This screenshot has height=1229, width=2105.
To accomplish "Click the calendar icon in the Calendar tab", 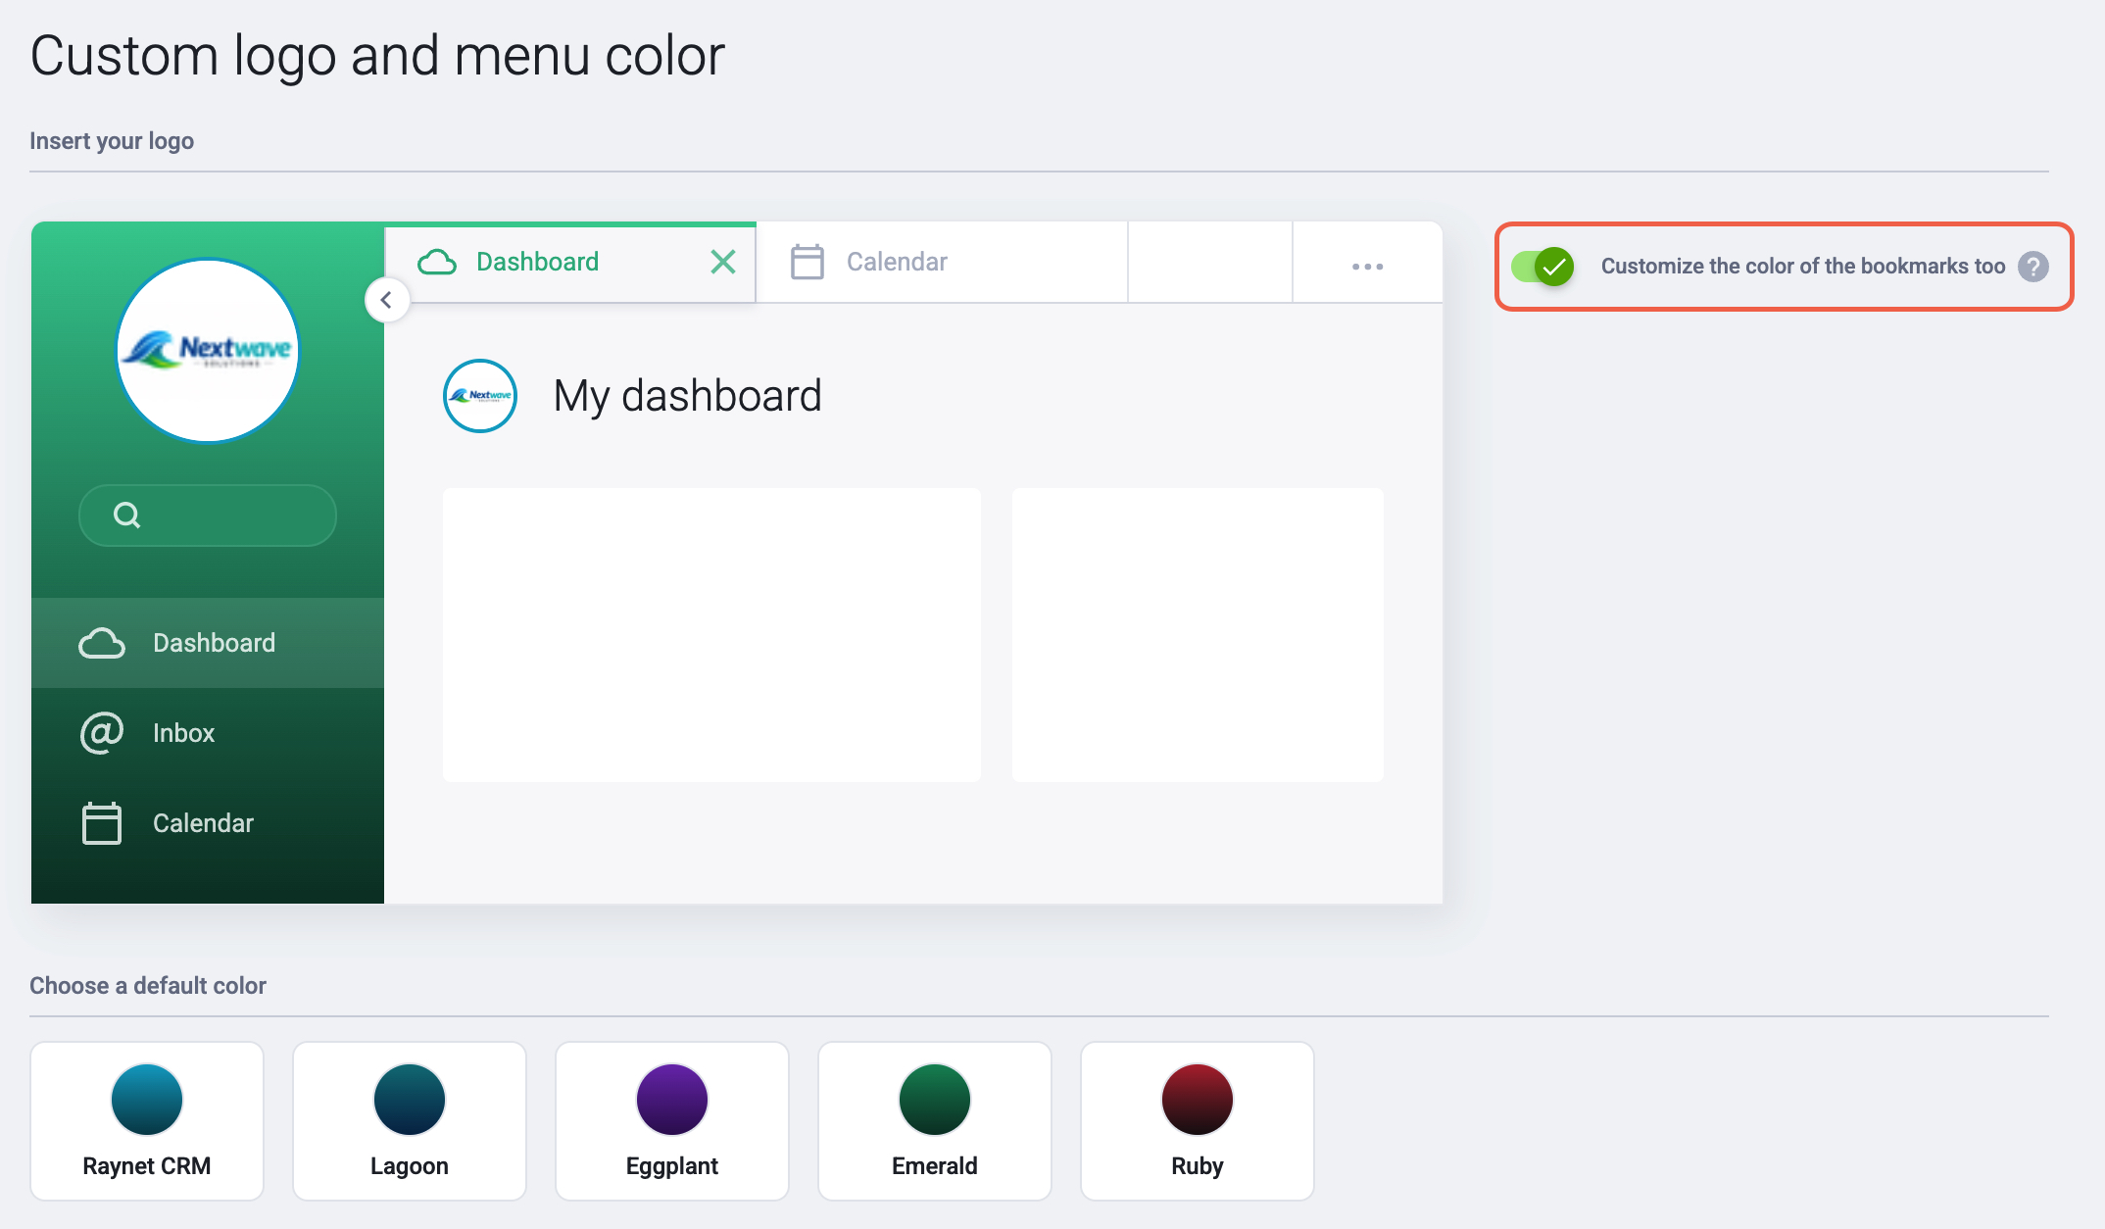I will tap(808, 262).
